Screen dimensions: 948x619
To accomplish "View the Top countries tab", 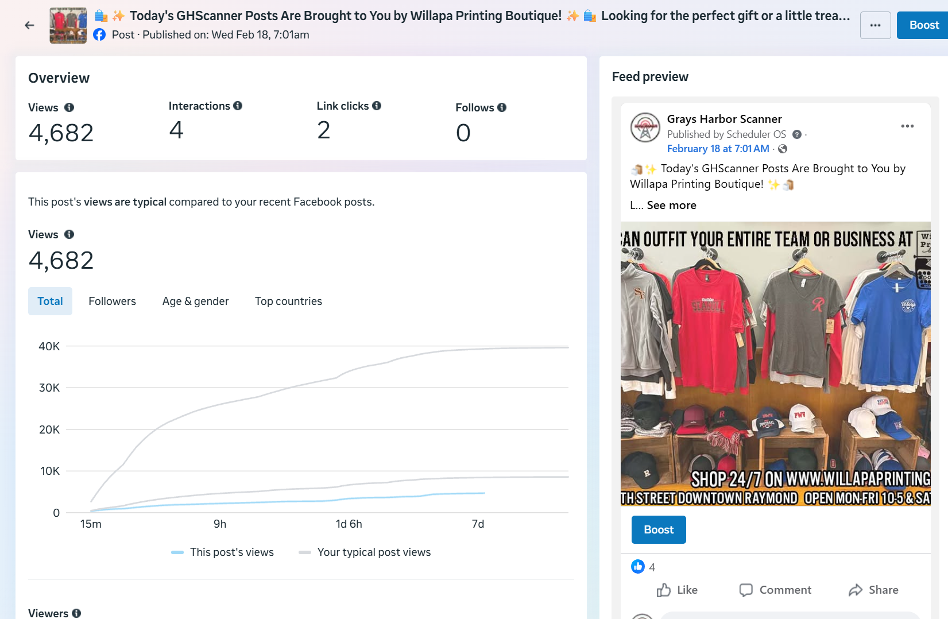I will click(288, 301).
